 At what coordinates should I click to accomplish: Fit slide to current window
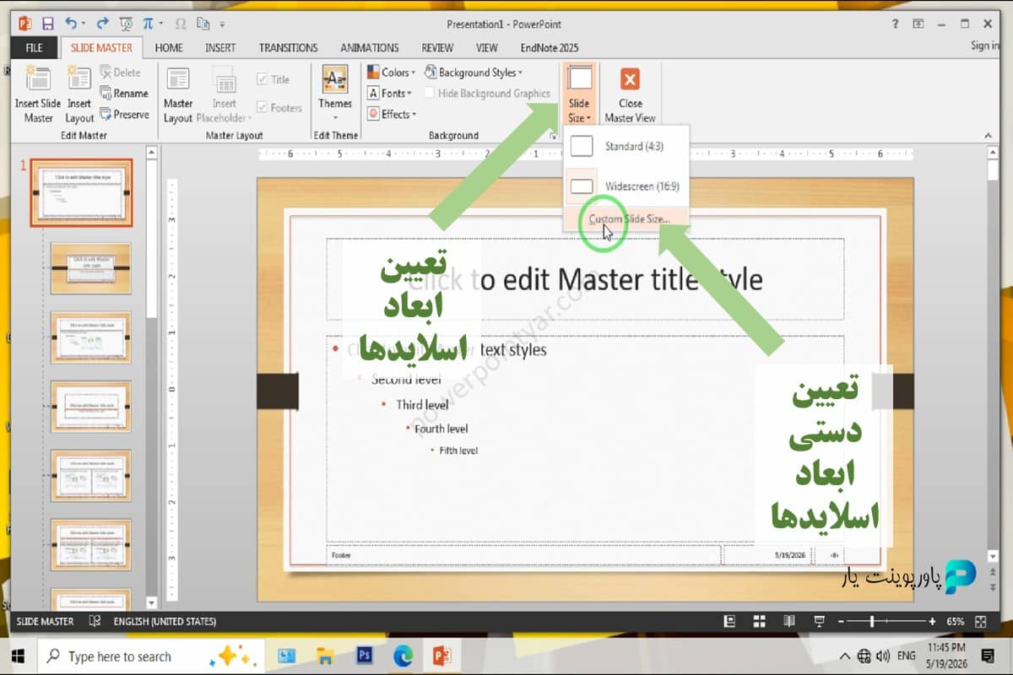[980, 621]
